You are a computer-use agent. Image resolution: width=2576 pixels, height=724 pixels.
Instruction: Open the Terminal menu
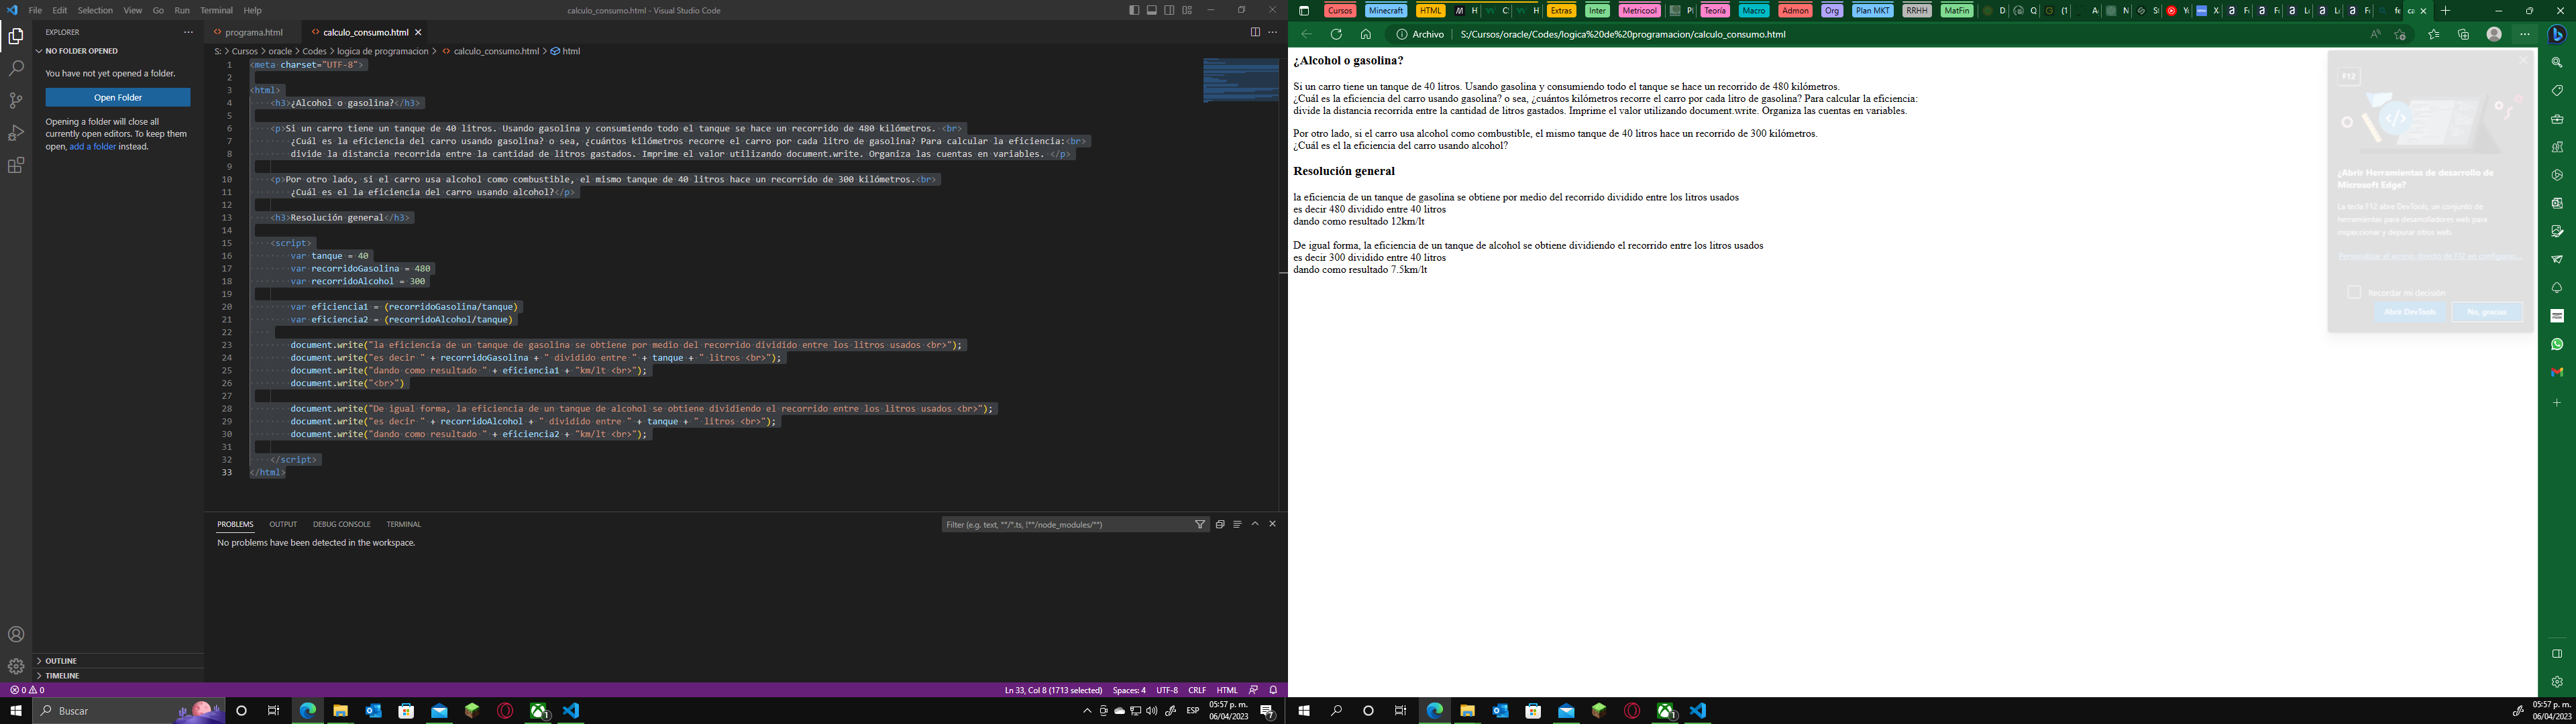[216, 10]
